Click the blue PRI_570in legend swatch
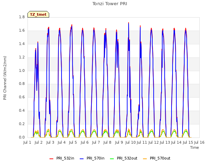Screen dimensions: 220x165 [82, 159]
